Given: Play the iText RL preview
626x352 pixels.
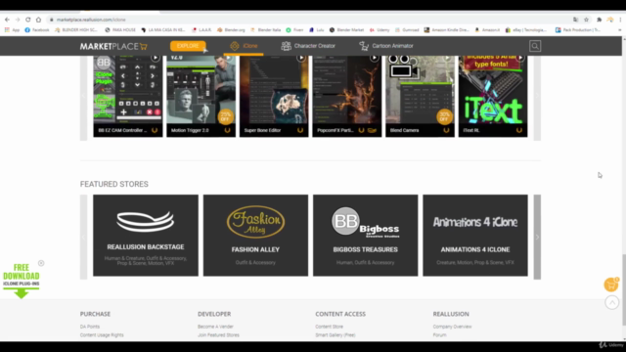Looking at the screenshot, I should coord(520,59).
